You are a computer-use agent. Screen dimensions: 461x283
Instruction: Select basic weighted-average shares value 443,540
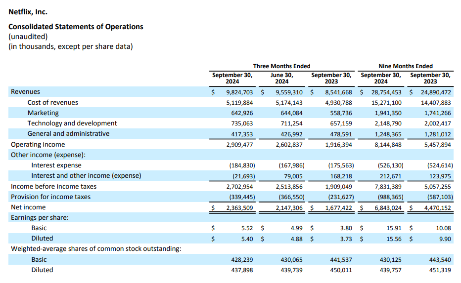(440, 260)
